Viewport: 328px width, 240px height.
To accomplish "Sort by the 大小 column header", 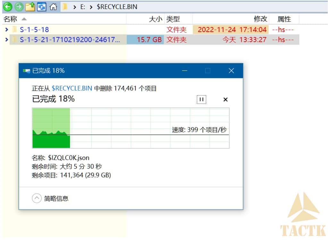I will pyautogui.click(x=145, y=19).
